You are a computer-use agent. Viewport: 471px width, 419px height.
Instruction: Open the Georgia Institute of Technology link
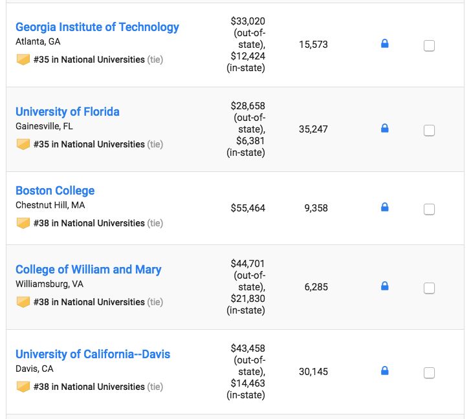(x=97, y=27)
